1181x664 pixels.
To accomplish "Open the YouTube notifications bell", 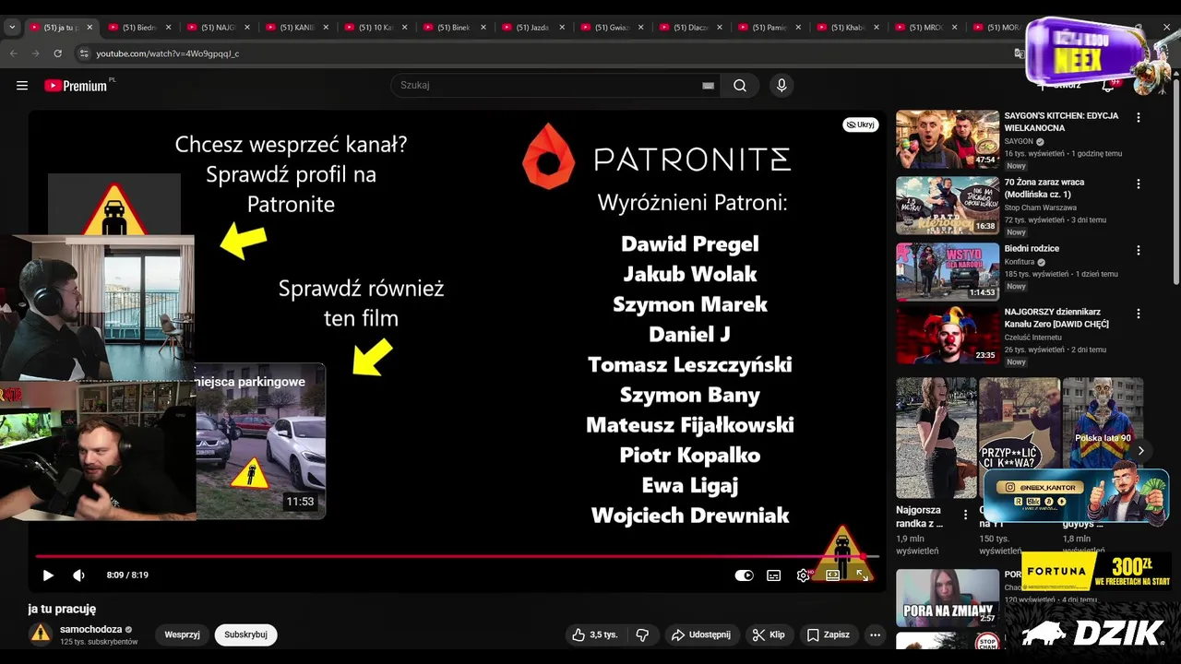I will pyautogui.click(x=1108, y=86).
